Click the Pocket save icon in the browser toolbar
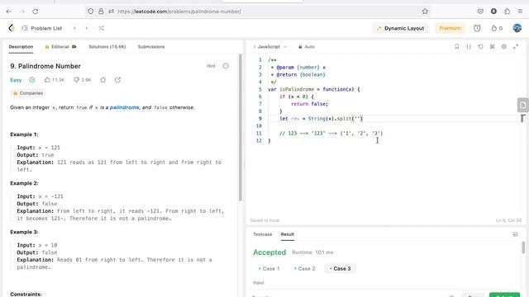 click(x=480, y=12)
